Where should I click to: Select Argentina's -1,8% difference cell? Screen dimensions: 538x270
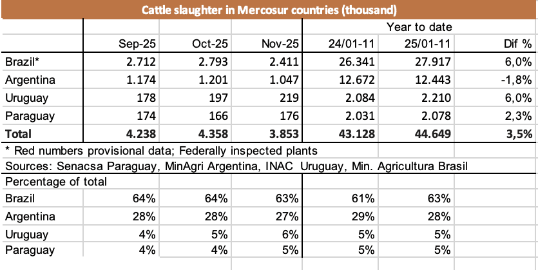click(517, 81)
